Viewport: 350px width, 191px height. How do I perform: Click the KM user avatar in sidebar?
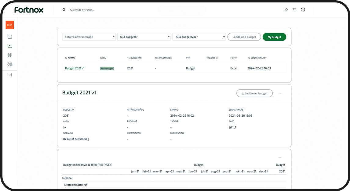pyautogui.click(x=10, y=25)
